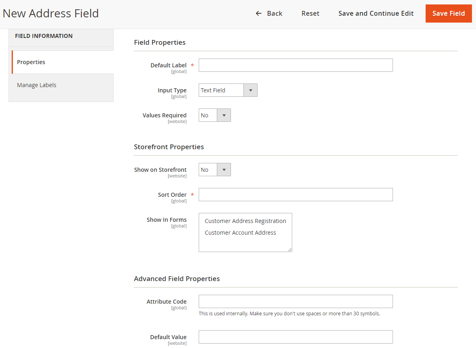Viewport: 476px width, 348px height.
Task: Click the Values Required dropdown arrow
Action: tap(224, 115)
